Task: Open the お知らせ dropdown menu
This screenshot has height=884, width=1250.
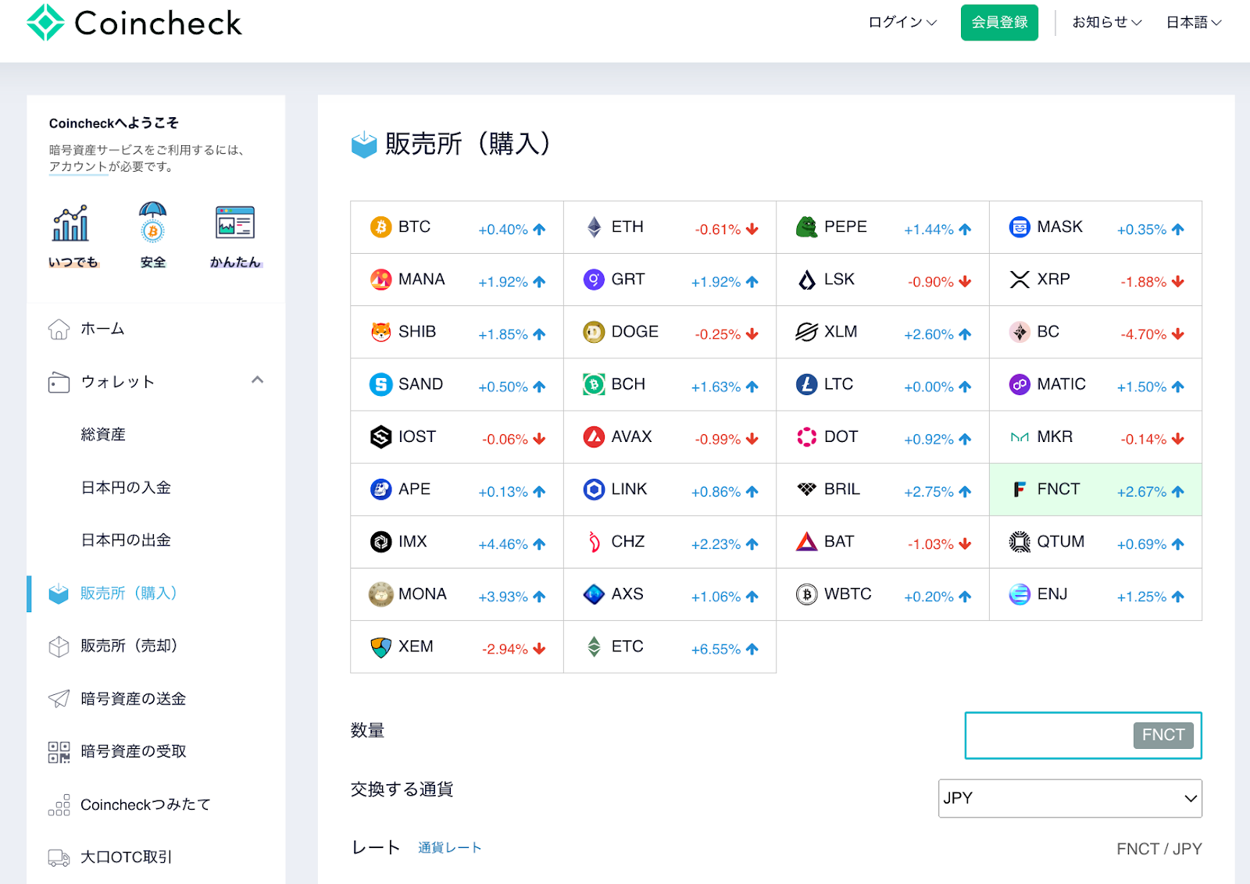Action: (1107, 23)
